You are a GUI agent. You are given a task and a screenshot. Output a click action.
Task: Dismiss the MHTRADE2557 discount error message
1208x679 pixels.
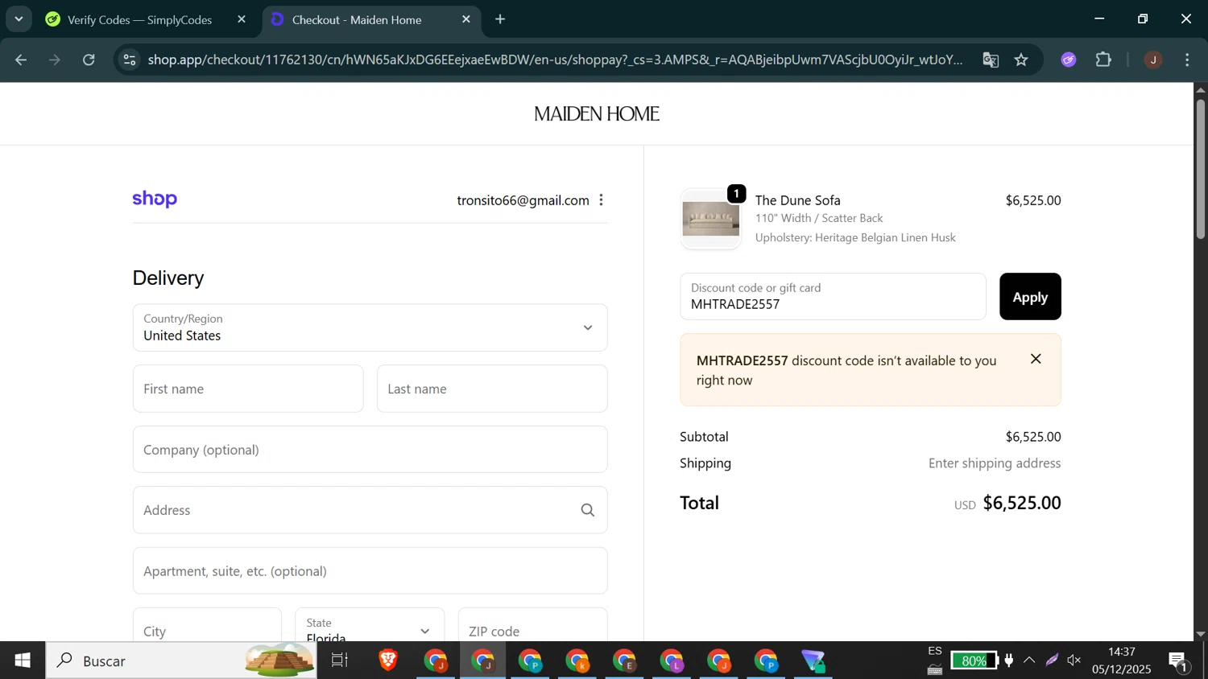coord(1036,359)
